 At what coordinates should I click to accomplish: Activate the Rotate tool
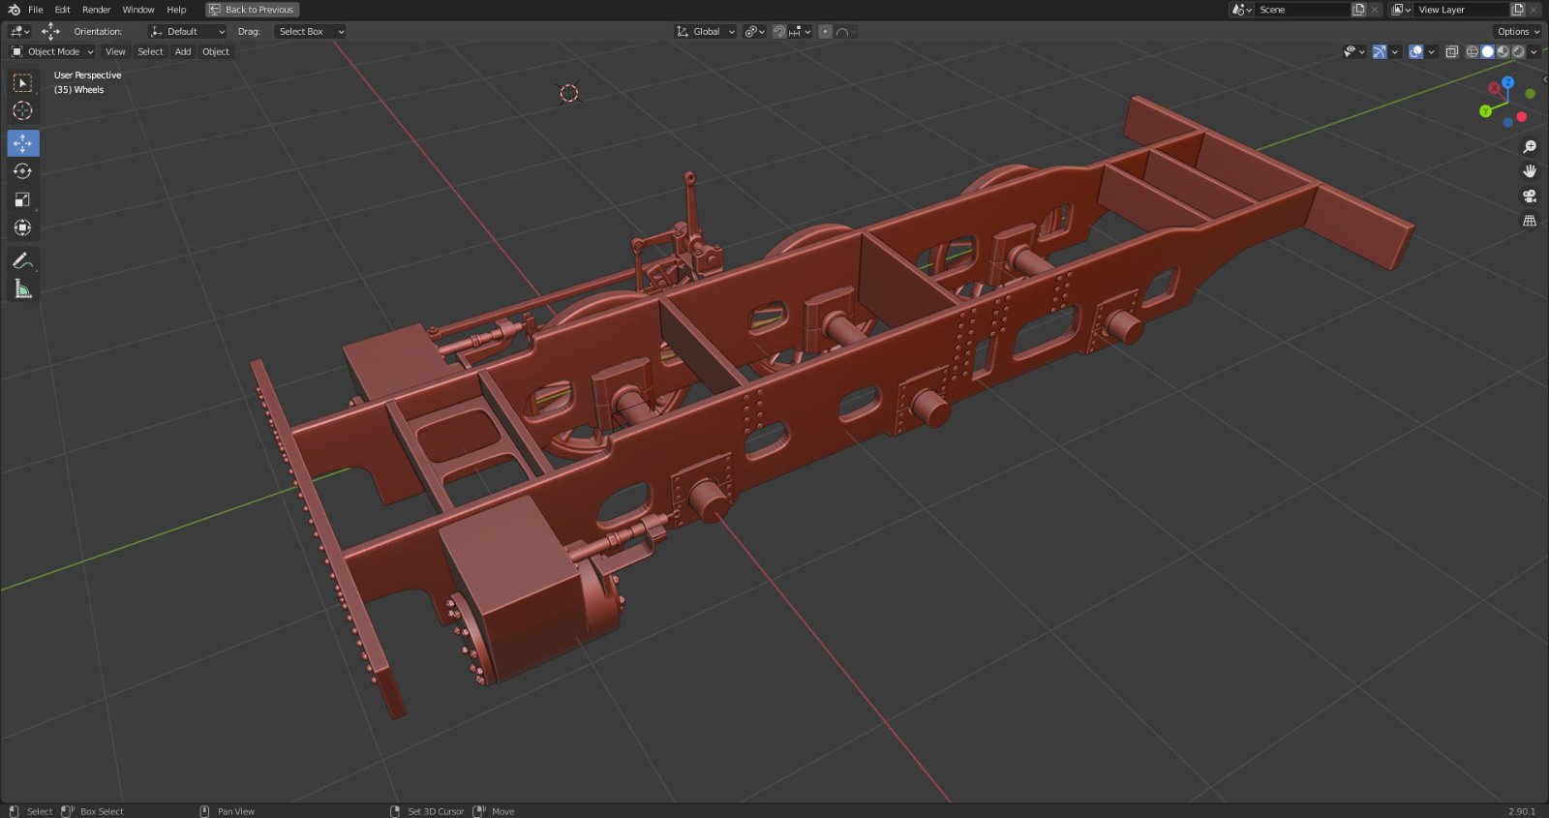coord(22,171)
